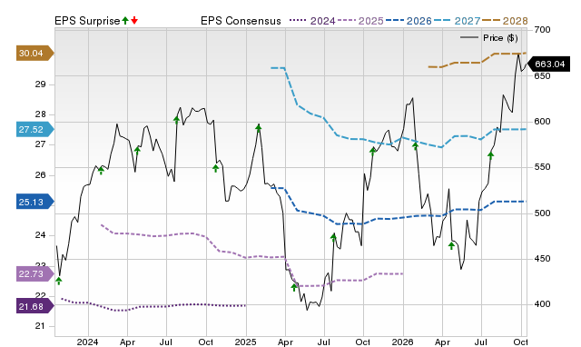581x347 pixels.
Task: Click the 400 label on the price axis
Action: (x=543, y=304)
